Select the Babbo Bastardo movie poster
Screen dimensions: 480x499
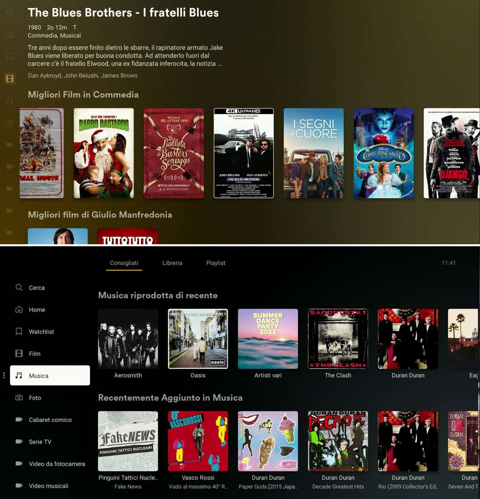point(104,153)
